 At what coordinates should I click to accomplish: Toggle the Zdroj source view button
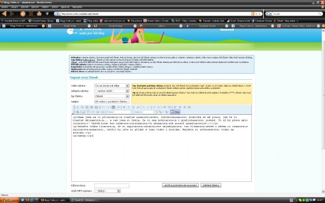(175, 112)
